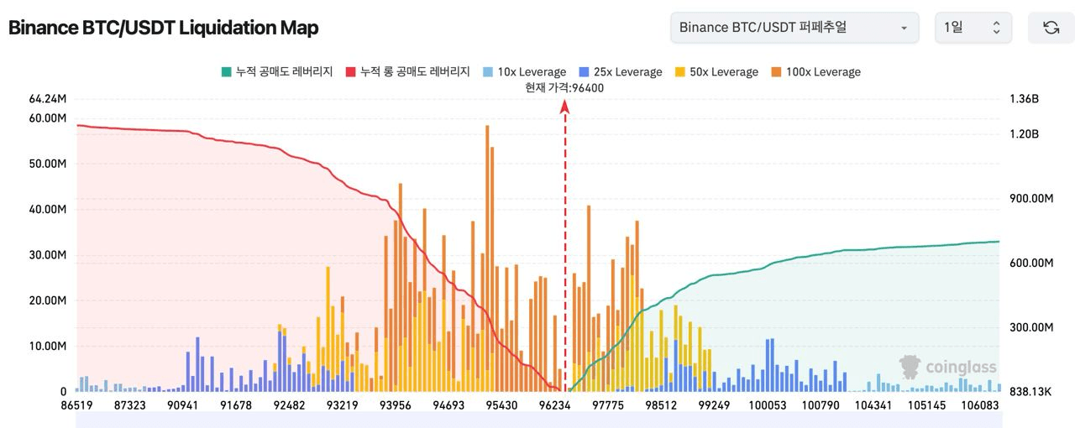This screenshot has width=1075, height=428.
Task: Click the green 누적 공매도 legend swatch
Action: pos(226,72)
